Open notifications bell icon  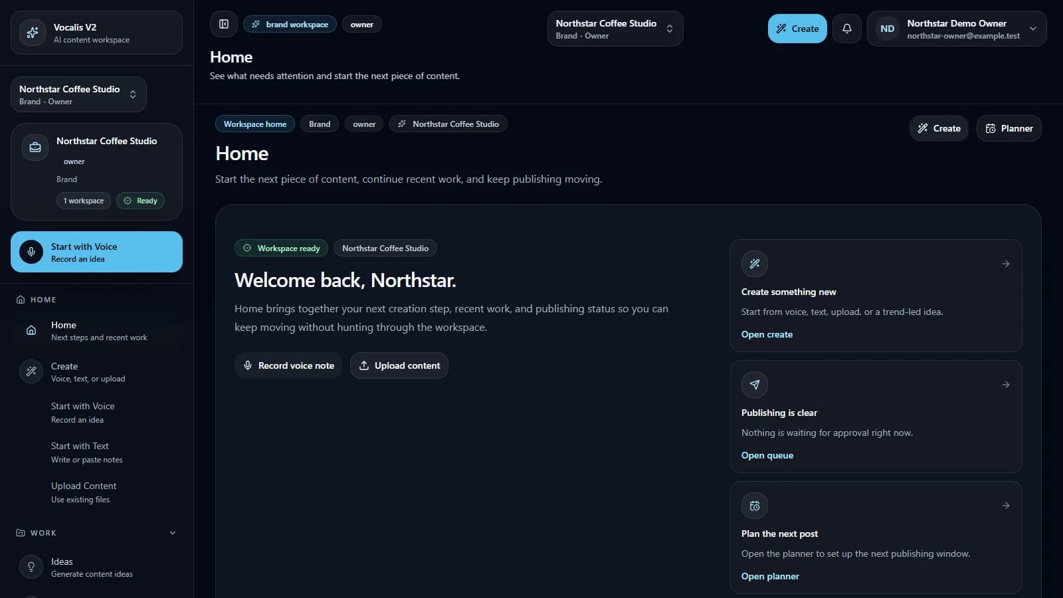846,29
